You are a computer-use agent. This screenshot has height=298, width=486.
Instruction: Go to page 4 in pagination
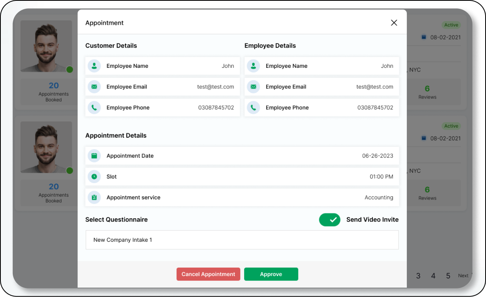(433, 276)
